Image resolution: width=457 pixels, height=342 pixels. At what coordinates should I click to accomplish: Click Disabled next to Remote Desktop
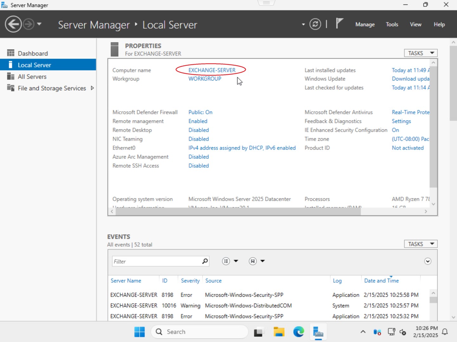[199, 130]
